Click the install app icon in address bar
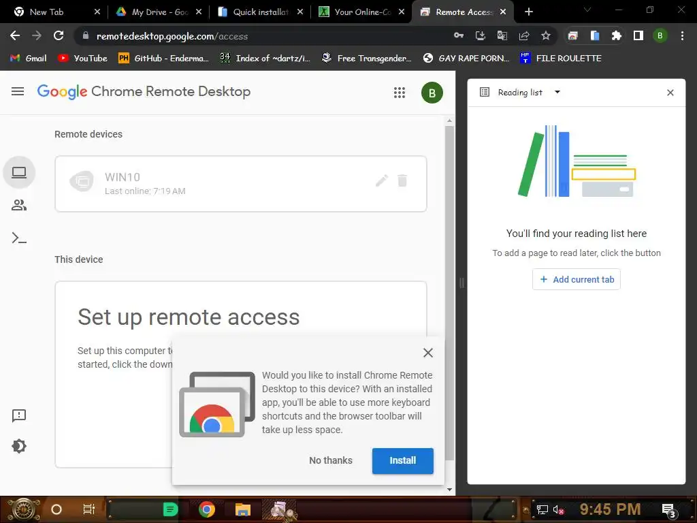This screenshot has width=697, height=523. pyautogui.click(x=481, y=35)
